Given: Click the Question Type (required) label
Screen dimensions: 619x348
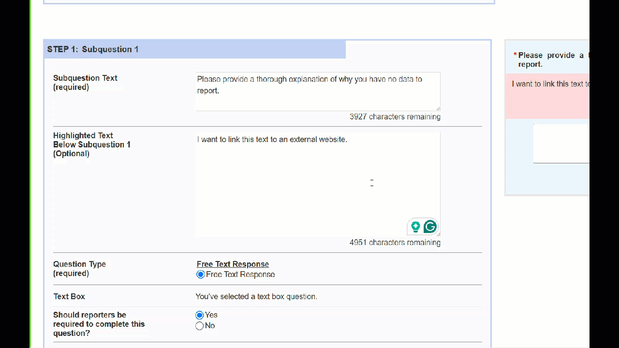Looking at the screenshot, I should pos(79,269).
